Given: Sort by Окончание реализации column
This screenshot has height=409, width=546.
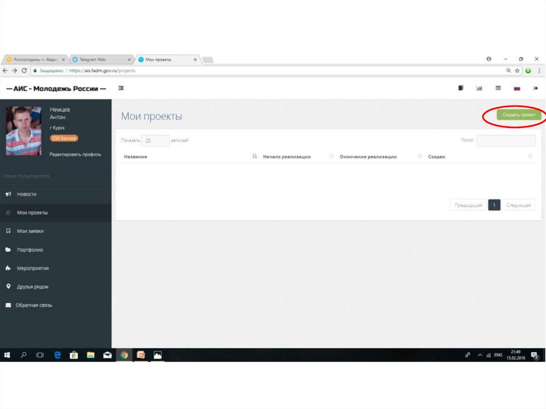Looking at the screenshot, I should (x=381, y=157).
